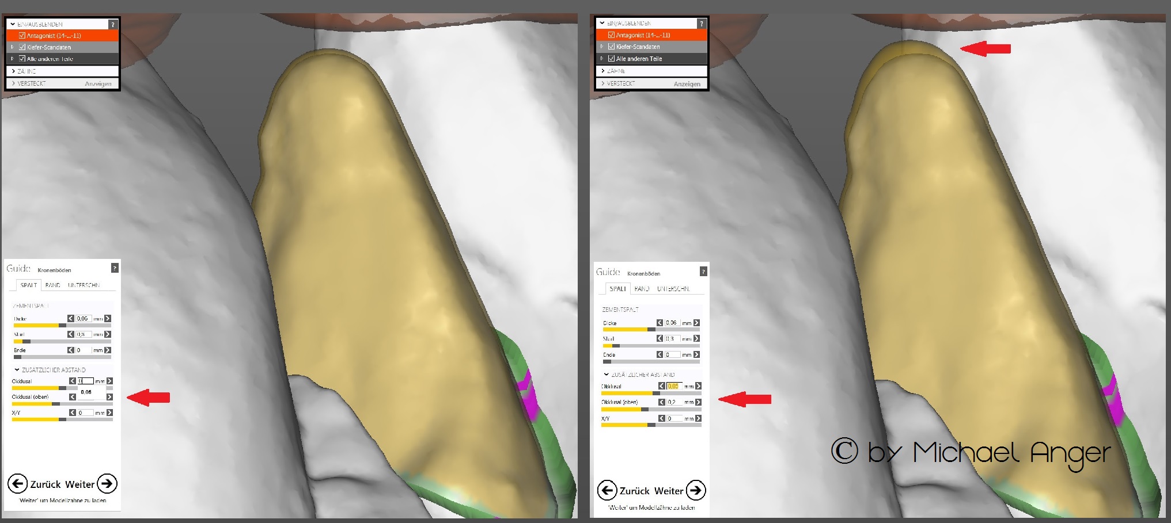Decrease Start value arrow in left panel
The image size is (1171, 523).
point(71,334)
